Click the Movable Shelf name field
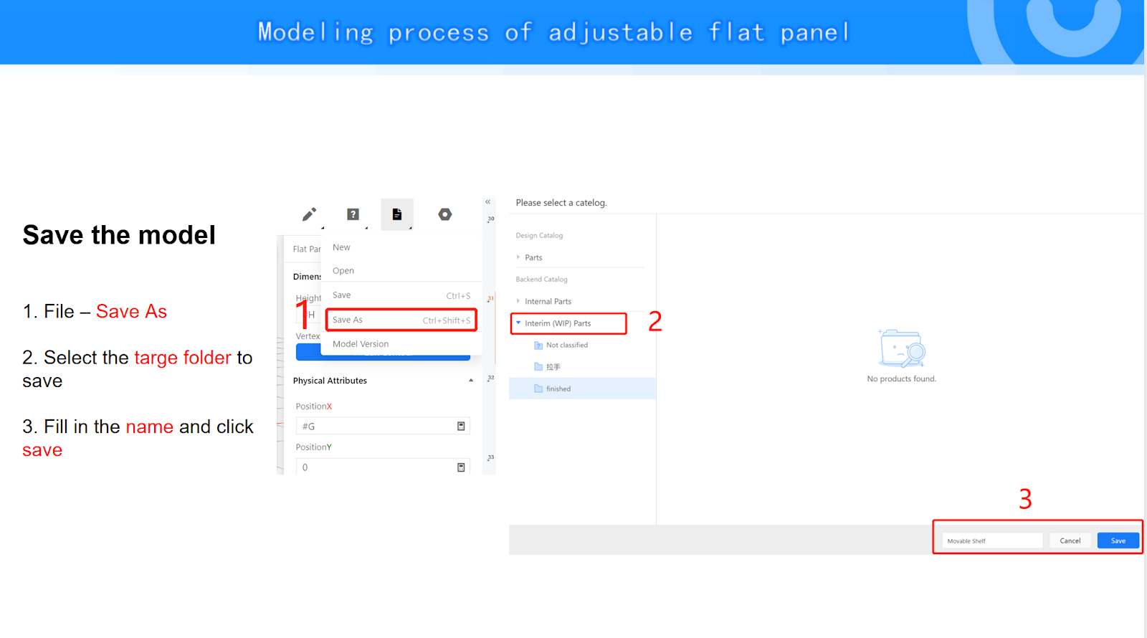Screen dimensions: 1147x638 [x=992, y=541]
